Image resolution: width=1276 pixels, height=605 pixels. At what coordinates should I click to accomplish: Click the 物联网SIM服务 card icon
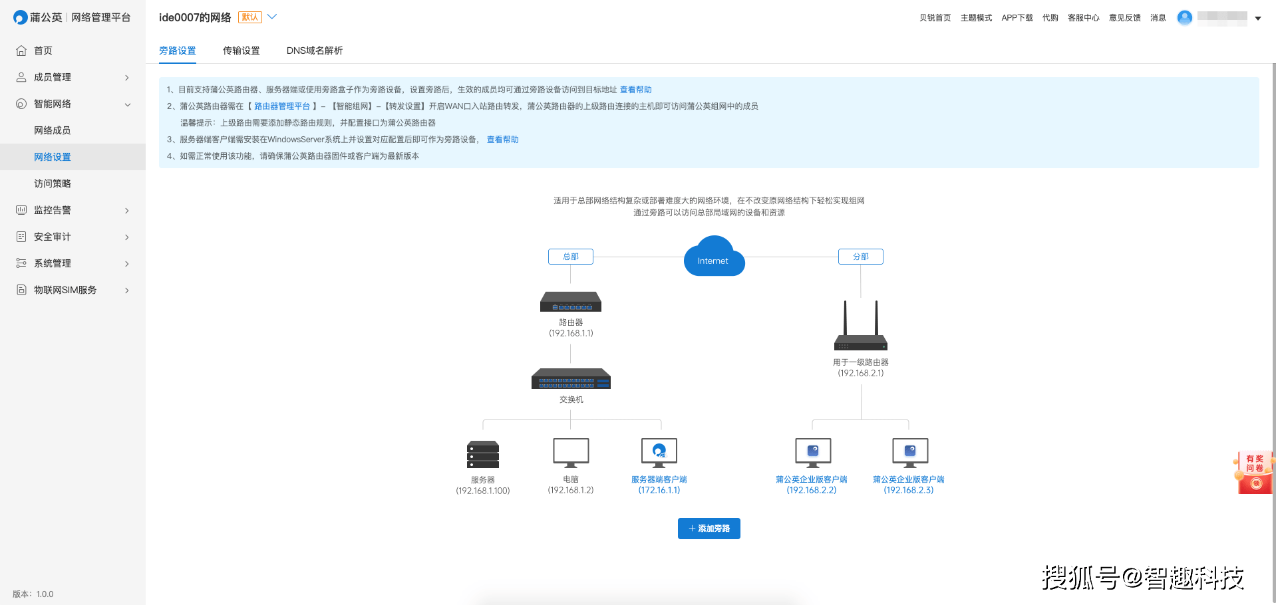pyautogui.click(x=21, y=290)
